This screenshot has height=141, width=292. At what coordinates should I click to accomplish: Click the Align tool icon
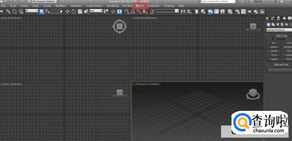click(189, 11)
